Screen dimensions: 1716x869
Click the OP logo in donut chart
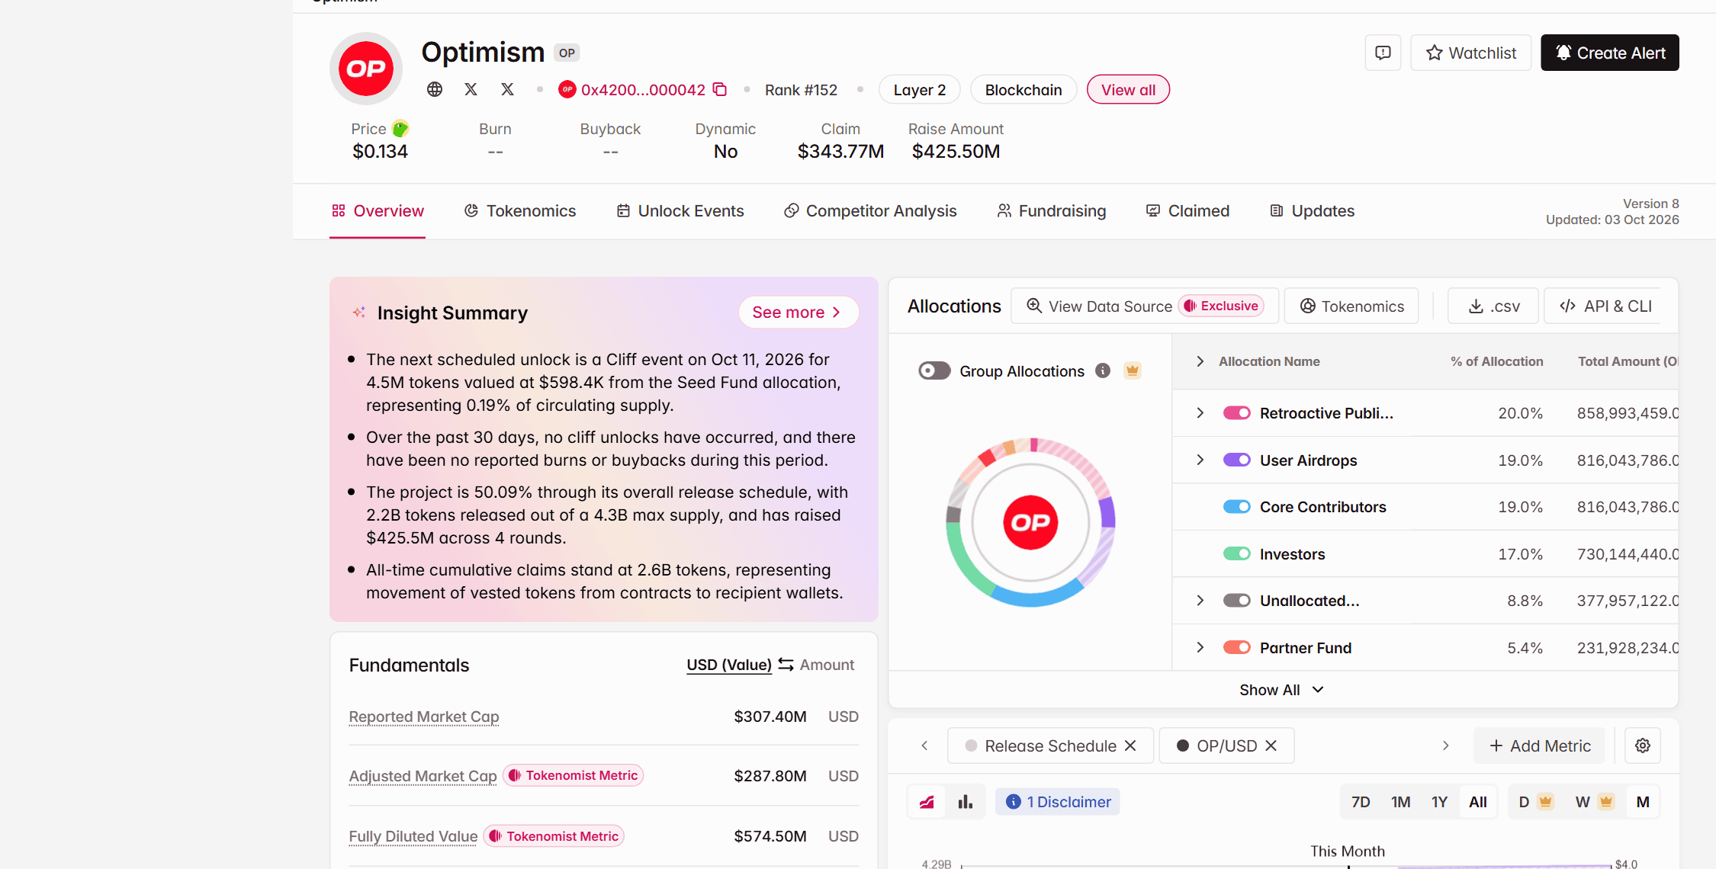tap(1030, 522)
